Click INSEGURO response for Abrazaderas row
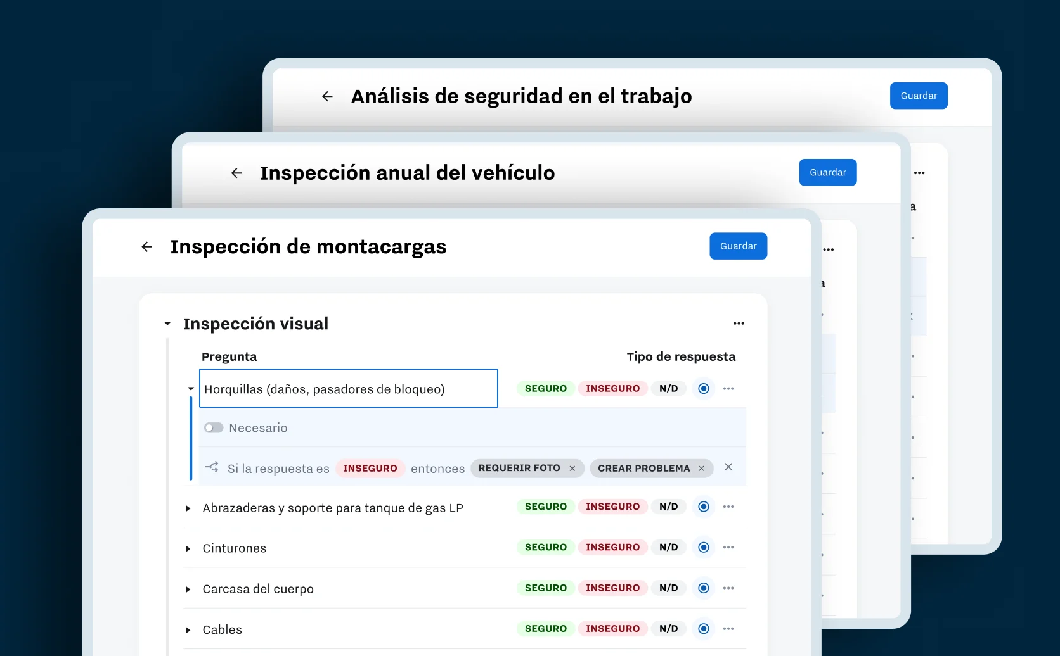This screenshot has height=656, width=1060. click(612, 507)
